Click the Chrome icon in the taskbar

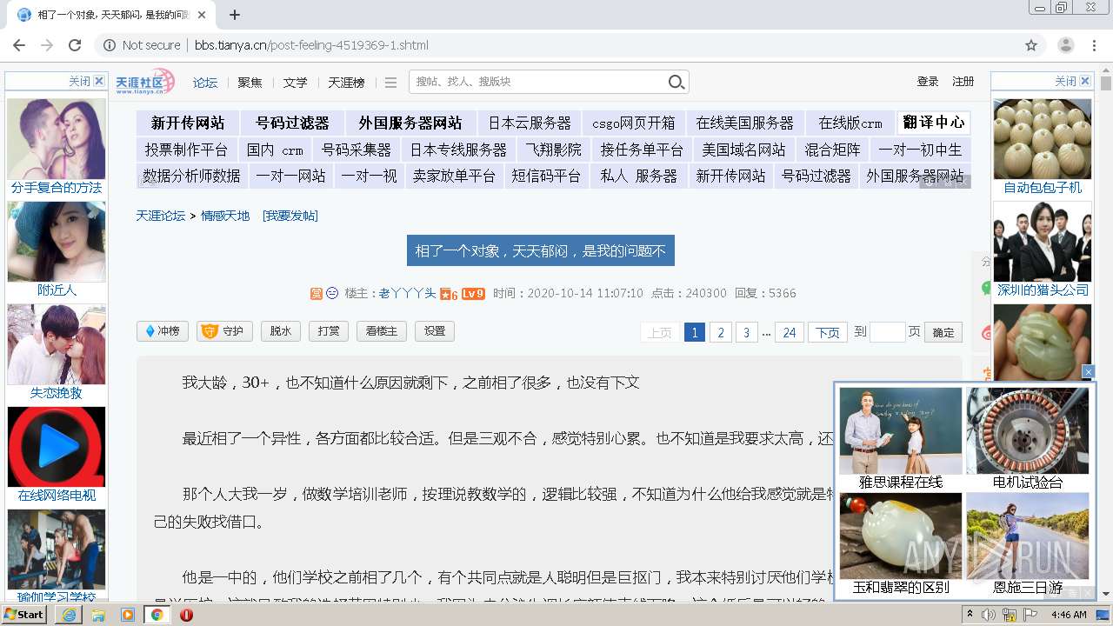157,615
